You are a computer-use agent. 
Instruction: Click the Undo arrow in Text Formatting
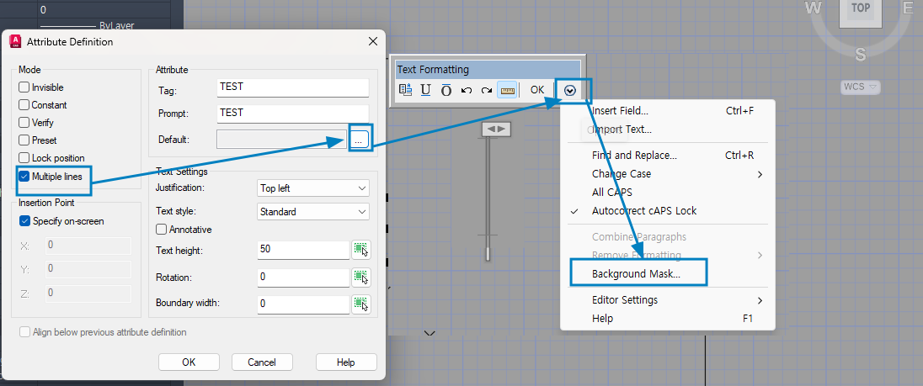tap(467, 91)
